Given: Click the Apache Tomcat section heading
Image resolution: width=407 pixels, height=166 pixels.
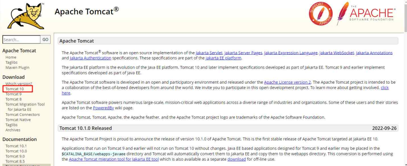Looking at the screenshot, I should click(77, 41).
